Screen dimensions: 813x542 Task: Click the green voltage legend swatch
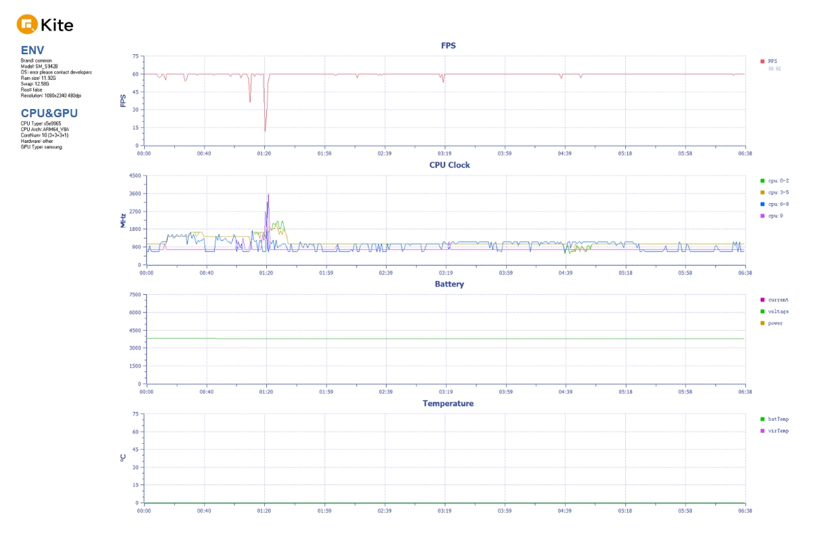coord(762,311)
